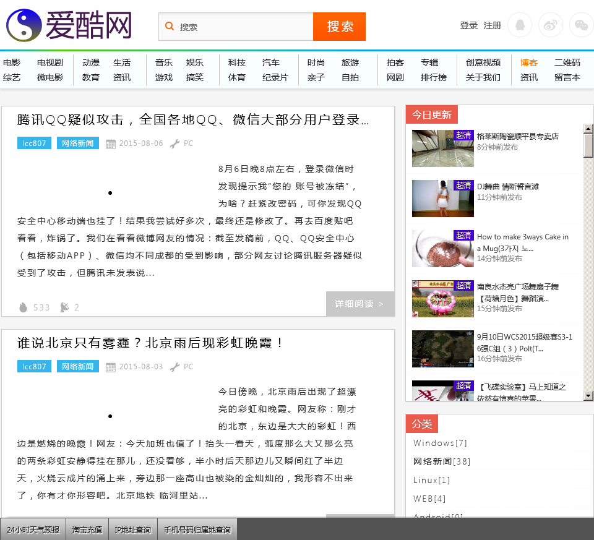Click the comment icon showing 2
594x540 pixels.
coord(64,307)
